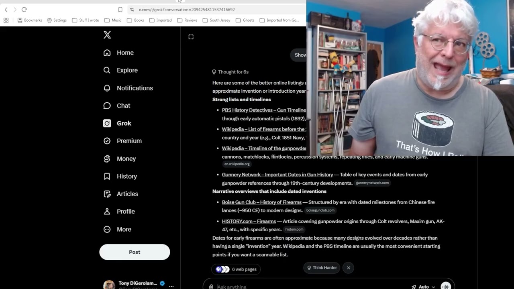Dismiss the Think Harder suggestion with X
Image resolution: width=514 pixels, height=289 pixels.
click(349, 268)
